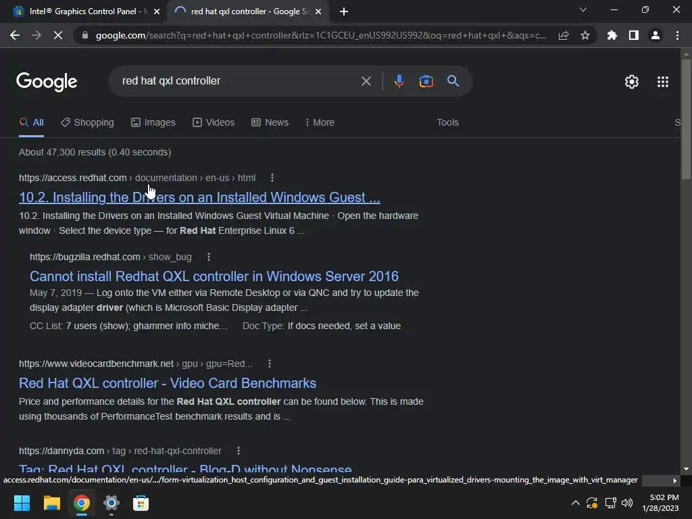Image resolution: width=692 pixels, height=519 pixels.
Task: Open Cannot install Redhat QXL controller link
Action: 214,276
